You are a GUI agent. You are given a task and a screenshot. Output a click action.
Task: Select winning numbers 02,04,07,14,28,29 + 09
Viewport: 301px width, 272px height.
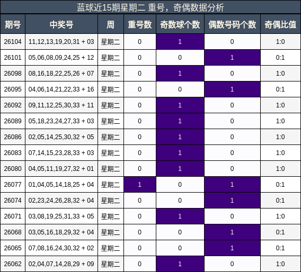[x=61, y=264]
